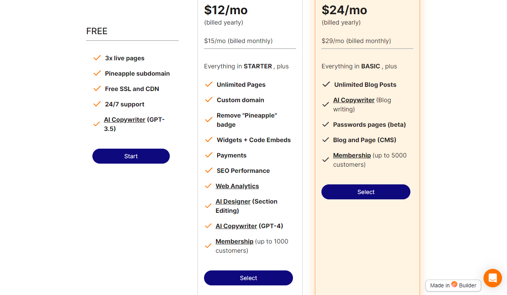Image resolution: width=507 pixels, height=295 pixels.
Task: Click checkmark icon beside 3x live pages
Action: pos(97,58)
